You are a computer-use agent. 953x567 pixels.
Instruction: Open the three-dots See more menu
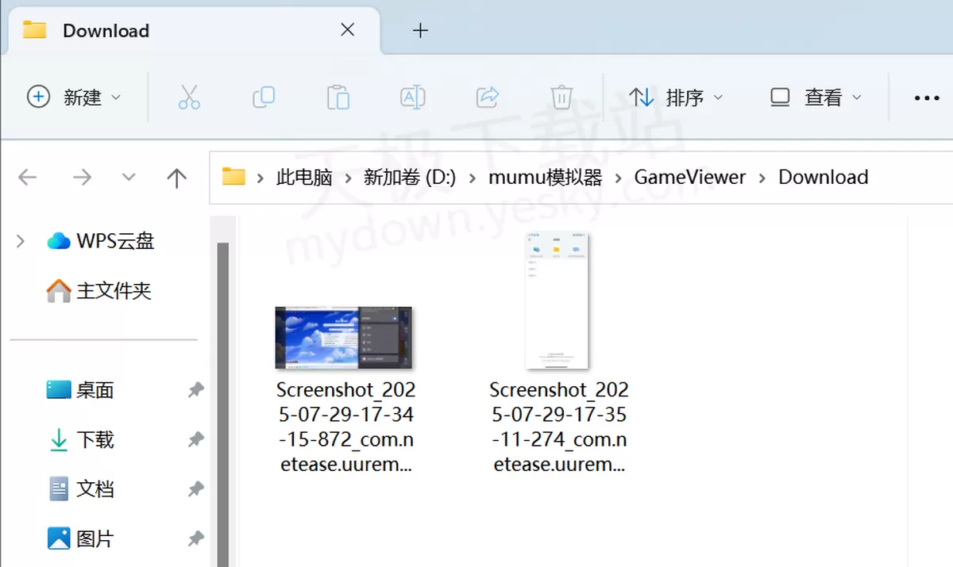coord(927,98)
